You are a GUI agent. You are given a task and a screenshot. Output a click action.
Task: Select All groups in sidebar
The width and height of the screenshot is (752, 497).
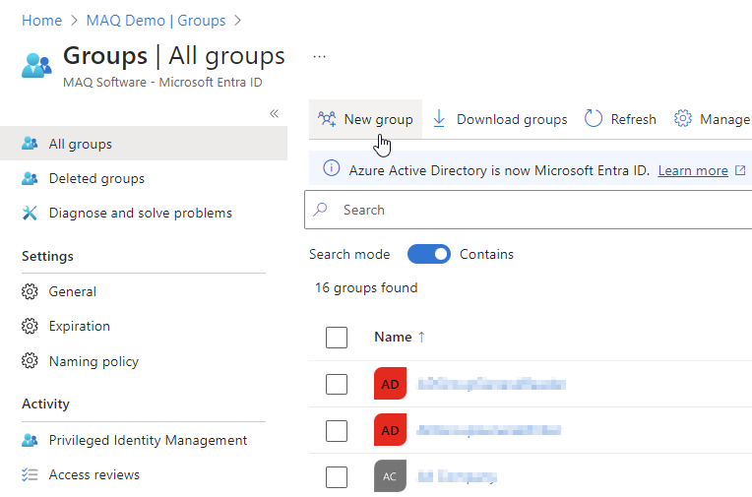[80, 144]
